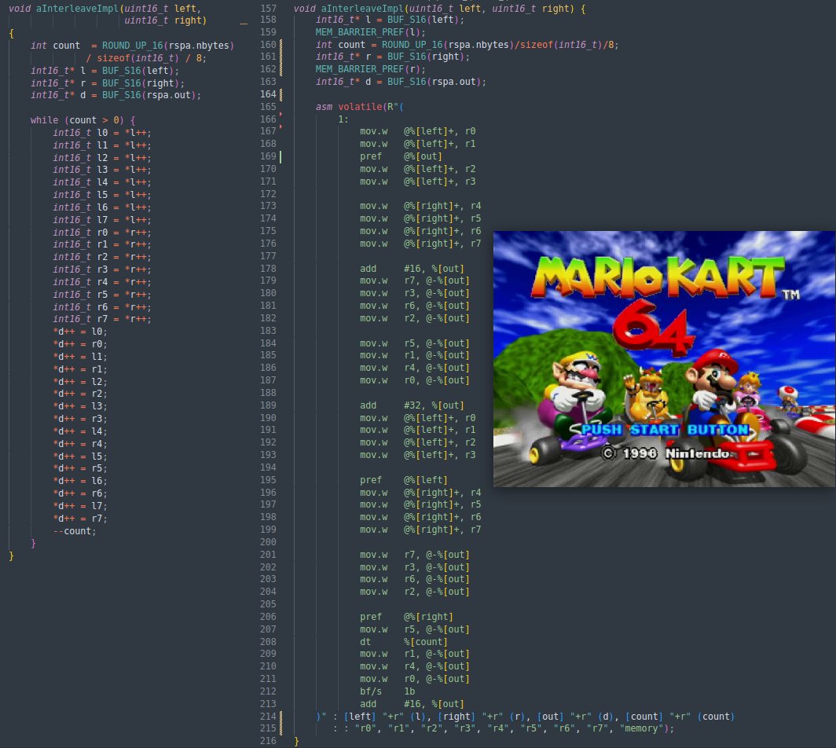This screenshot has width=836, height=748.
Task: Click the 'pref @%[right]' instruction
Action: click(406, 617)
